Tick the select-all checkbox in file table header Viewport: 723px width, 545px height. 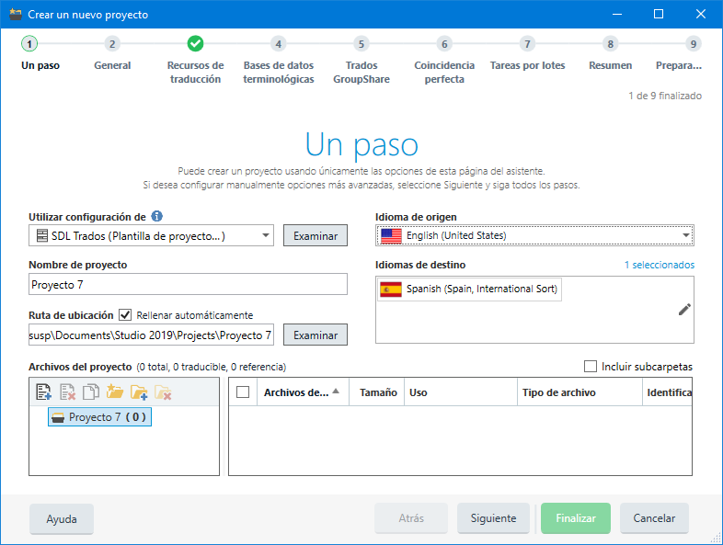click(243, 392)
